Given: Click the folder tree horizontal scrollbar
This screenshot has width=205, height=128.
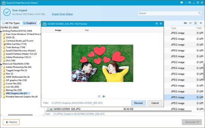Looking at the screenshot, I should pyautogui.click(x=20, y=115).
